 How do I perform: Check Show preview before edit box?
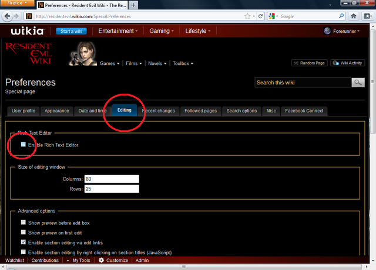[23, 223]
